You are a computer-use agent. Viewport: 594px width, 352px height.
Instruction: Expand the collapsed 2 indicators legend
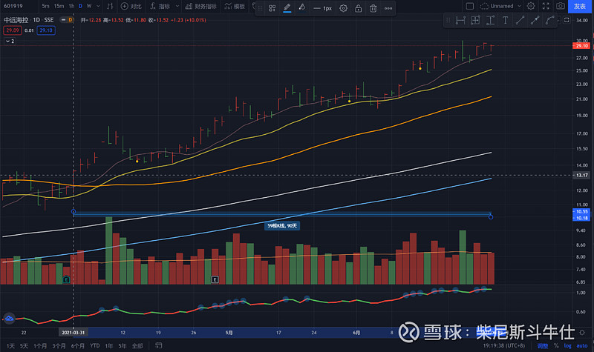click(10, 41)
